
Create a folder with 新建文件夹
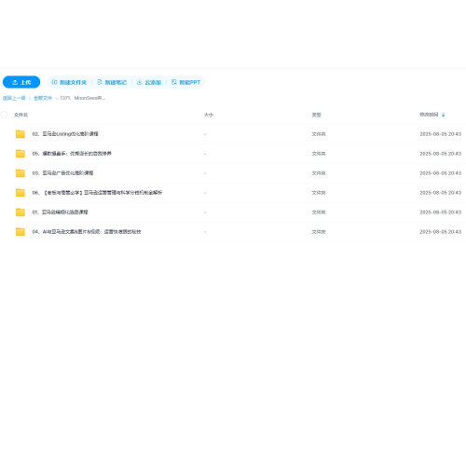(x=69, y=82)
